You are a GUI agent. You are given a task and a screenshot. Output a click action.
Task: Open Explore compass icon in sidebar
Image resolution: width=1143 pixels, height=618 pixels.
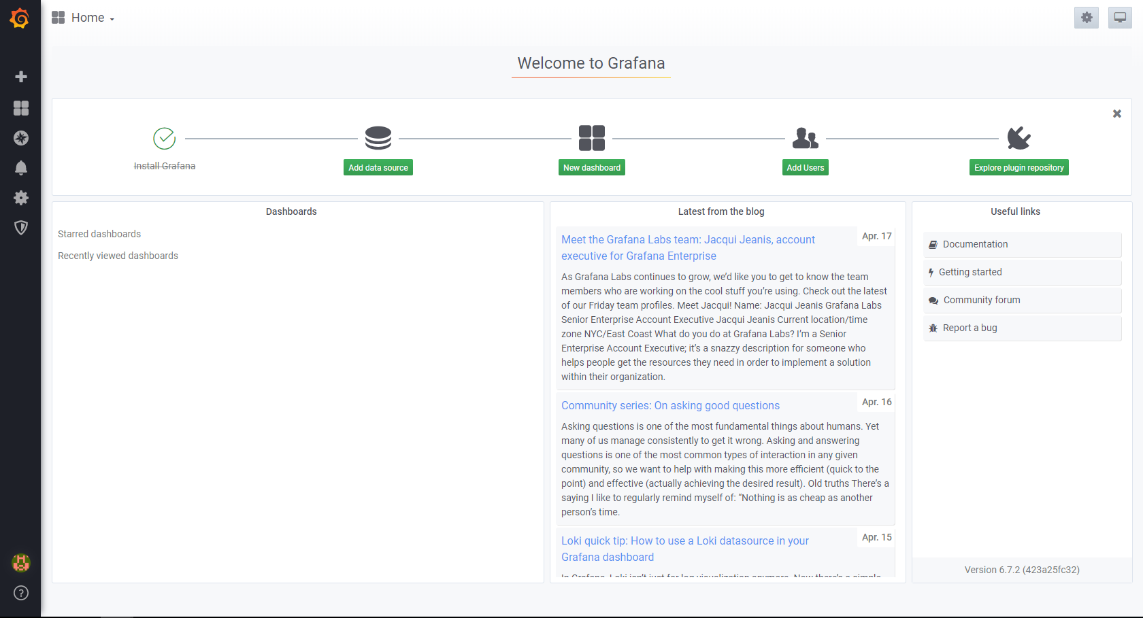tap(21, 138)
